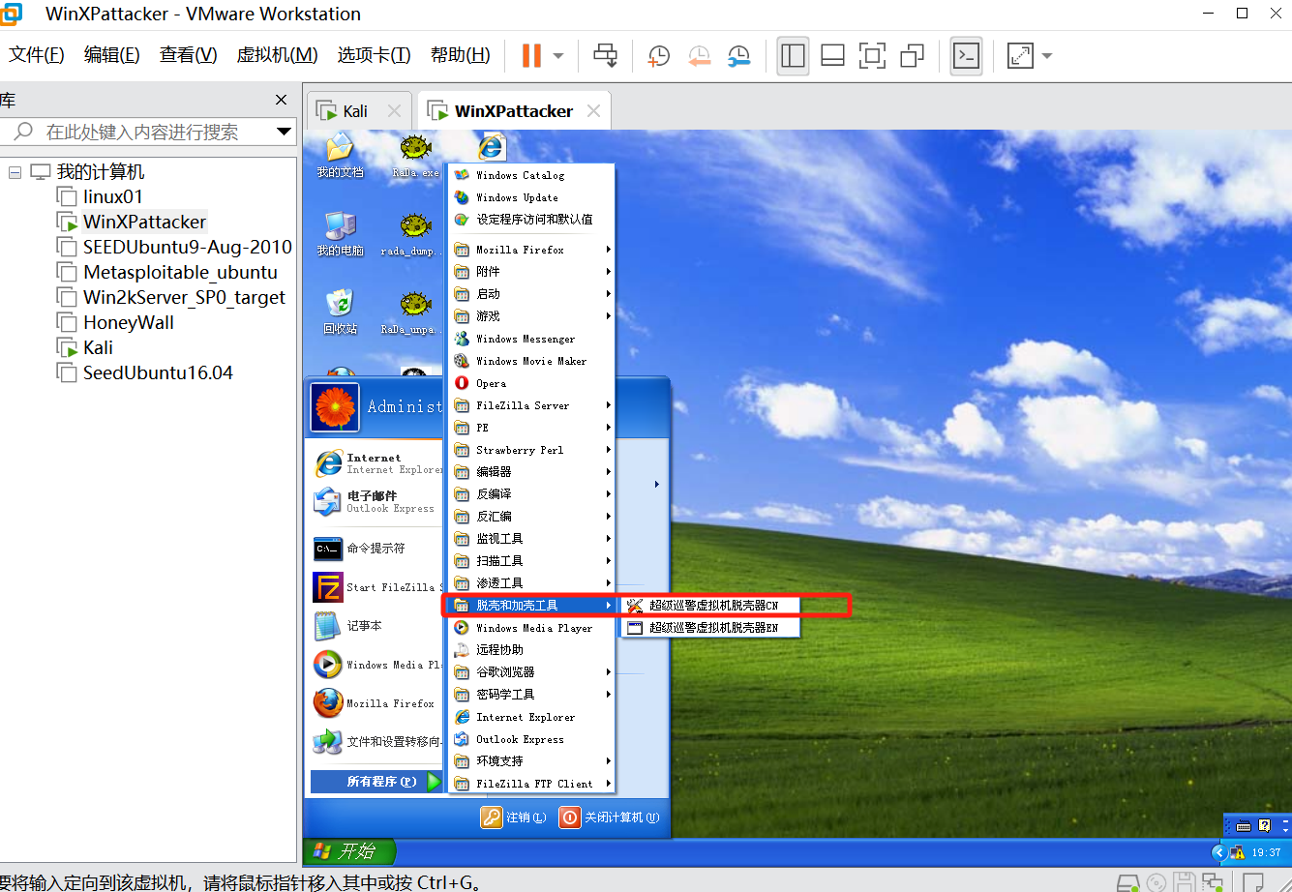Open the 文件(F) menu
Image resolution: width=1292 pixels, height=892 pixels.
point(37,55)
